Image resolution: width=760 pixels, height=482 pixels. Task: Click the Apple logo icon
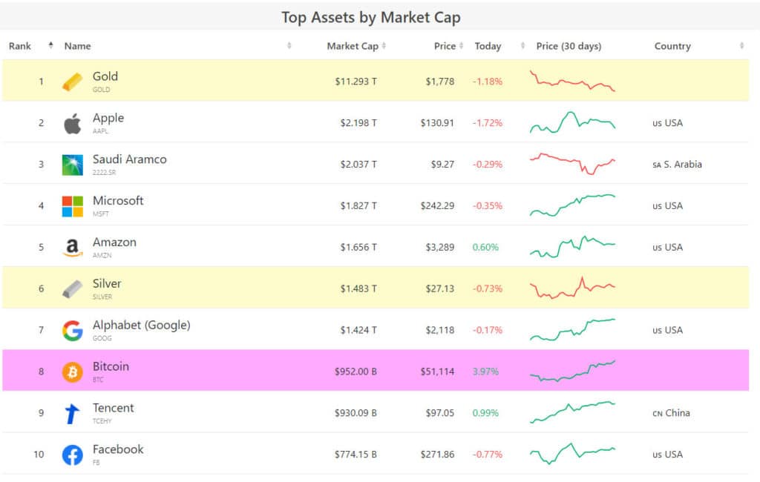point(72,124)
